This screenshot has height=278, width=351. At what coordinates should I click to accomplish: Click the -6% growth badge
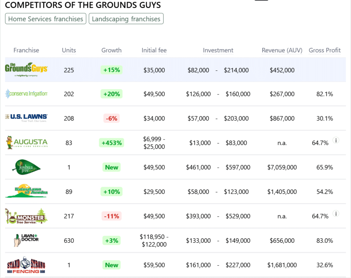pyautogui.click(x=111, y=118)
